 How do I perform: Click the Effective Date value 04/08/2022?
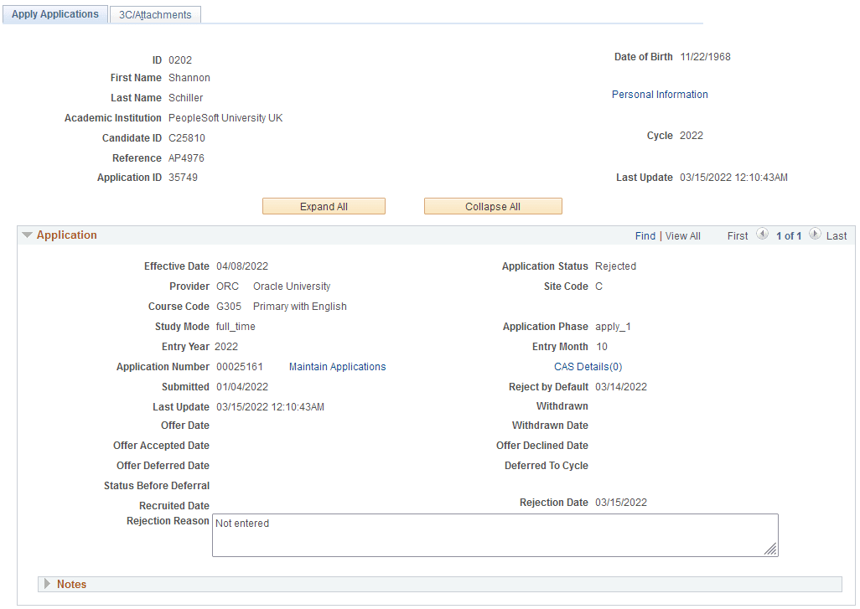[242, 266]
